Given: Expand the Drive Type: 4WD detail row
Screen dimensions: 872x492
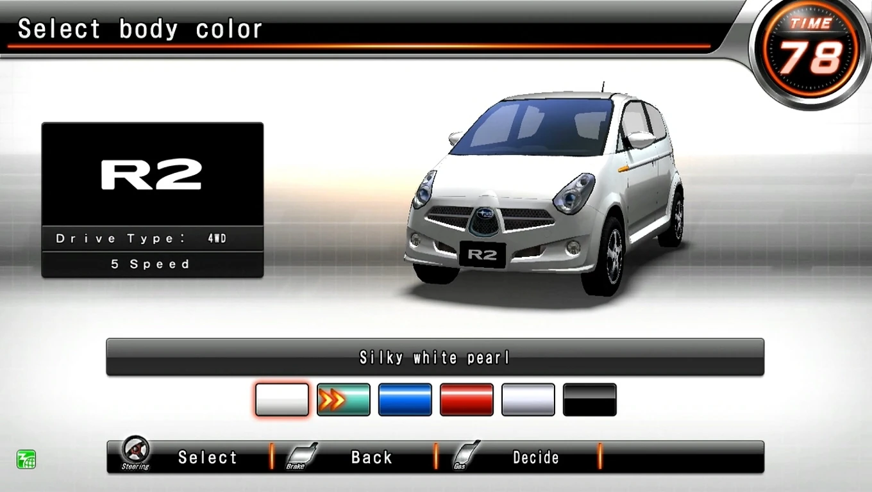Looking at the screenshot, I should click(x=152, y=238).
